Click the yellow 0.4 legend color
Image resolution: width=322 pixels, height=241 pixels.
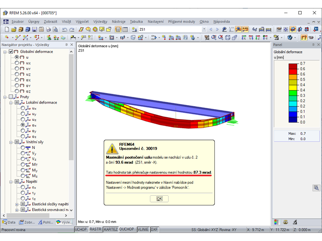[x=293, y=88]
